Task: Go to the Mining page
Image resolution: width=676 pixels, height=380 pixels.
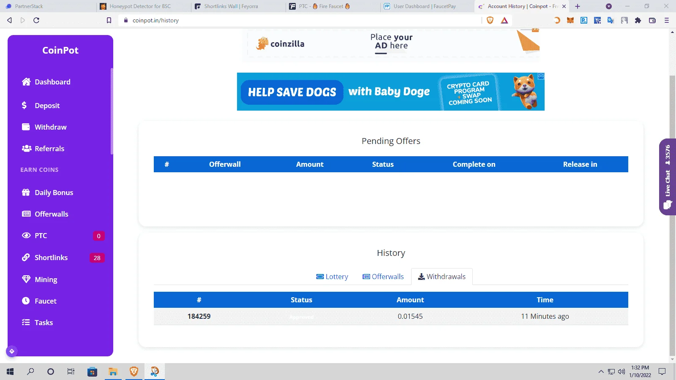Action: tap(39, 280)
